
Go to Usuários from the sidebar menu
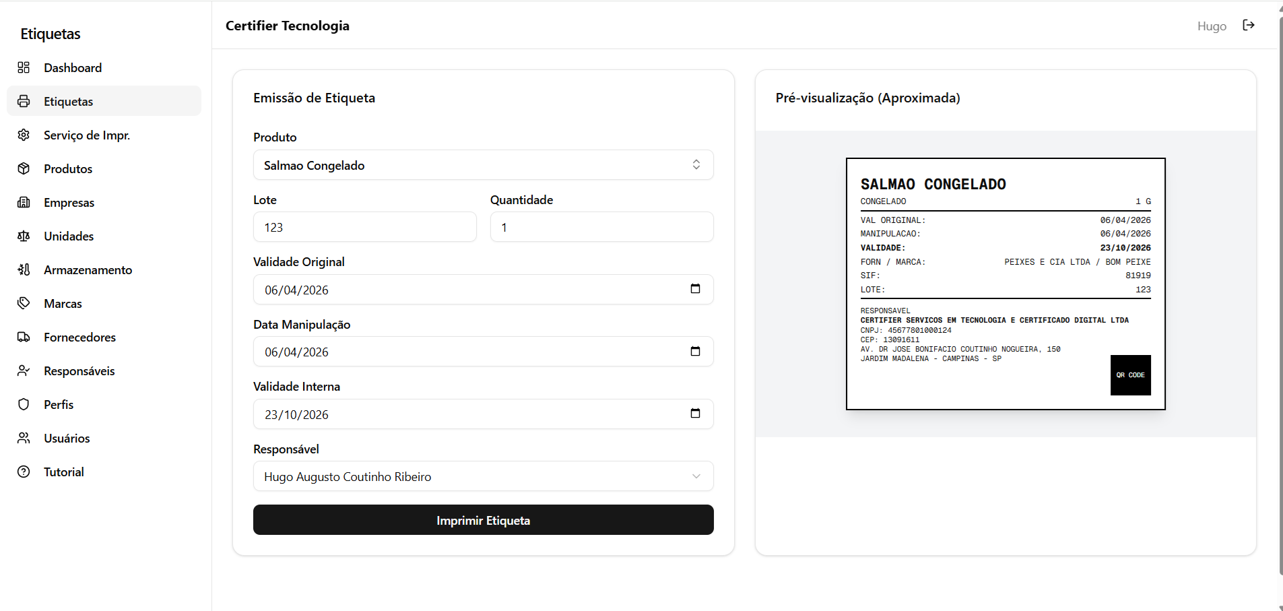[66, 438]
